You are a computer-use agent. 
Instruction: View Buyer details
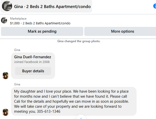[33, 71]
